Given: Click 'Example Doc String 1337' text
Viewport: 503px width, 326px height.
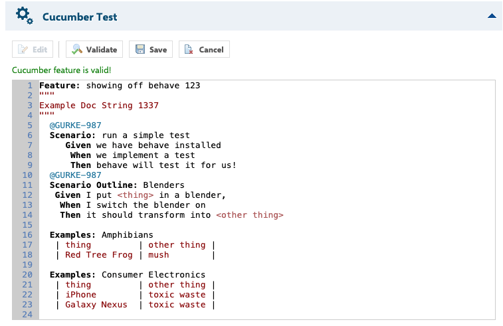Looking at the screenshot, I should [x=99, y=106].
